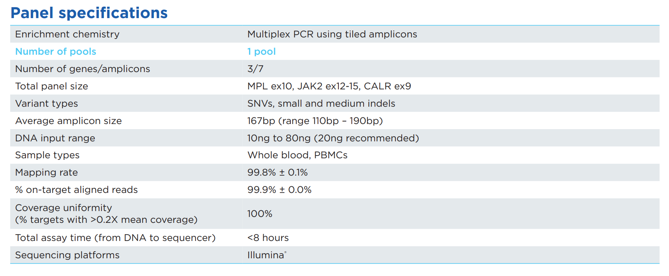Image resolution: width=669 pixels, height=276 pixels.
Task: Click the 'Illumina' sequencing platform value
Action: click(x=266, y=255)
